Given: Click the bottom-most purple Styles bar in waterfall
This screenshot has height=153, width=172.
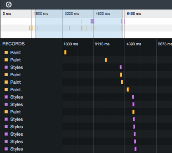Looking at the screenshot, I should [135, 149].
